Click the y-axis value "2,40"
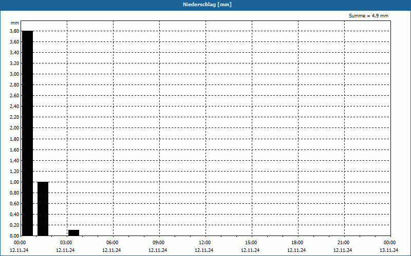Screen dimensions: 411x256 (14, 106)
